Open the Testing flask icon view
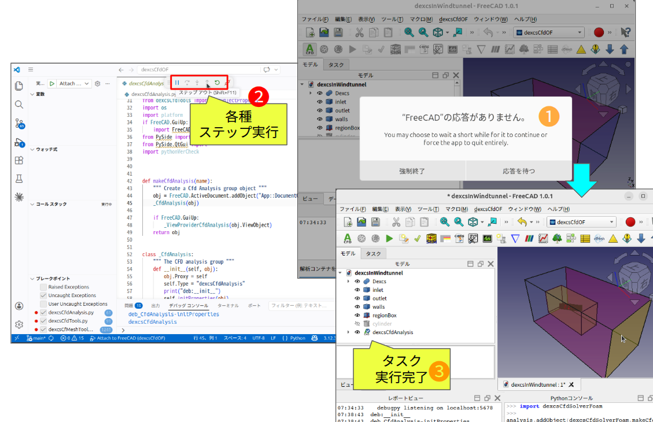Screen dimensions: 653x422 19,179
